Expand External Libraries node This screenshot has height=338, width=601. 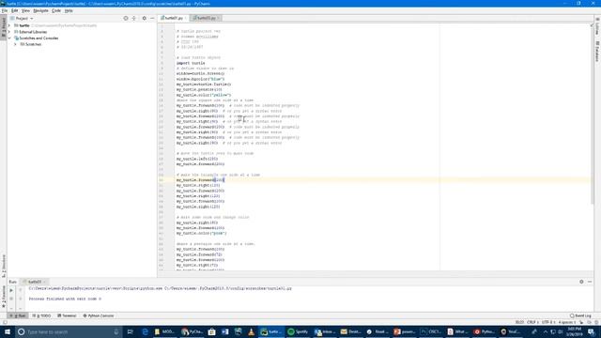click(9, 32)
